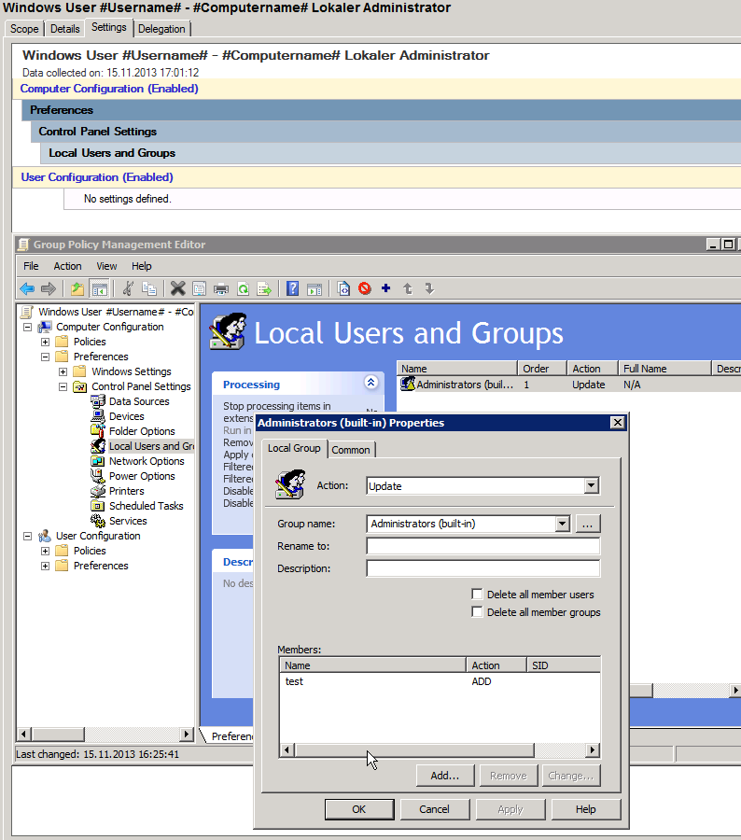741x840 pixels.
Task: Open Services node in the tree
Action: pos(128,521)
